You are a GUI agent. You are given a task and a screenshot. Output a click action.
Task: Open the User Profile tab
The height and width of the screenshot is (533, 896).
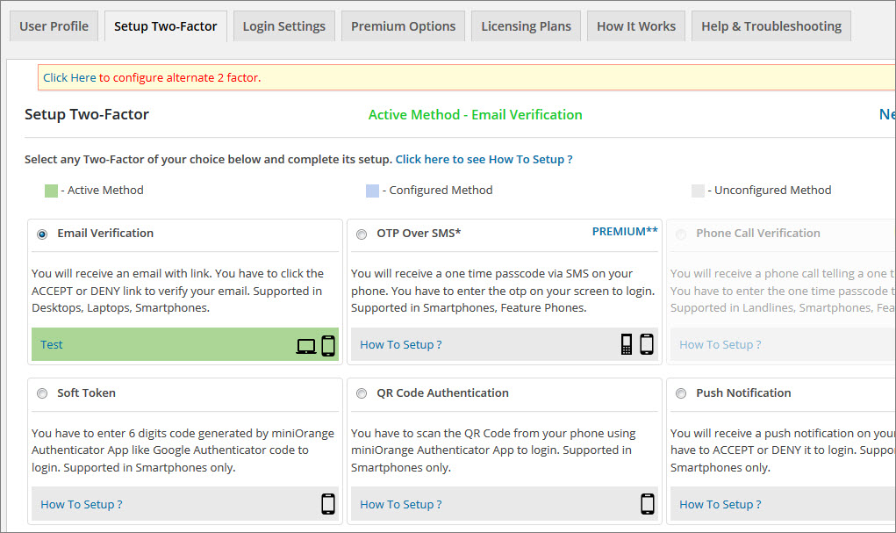[x=54, y=26]
